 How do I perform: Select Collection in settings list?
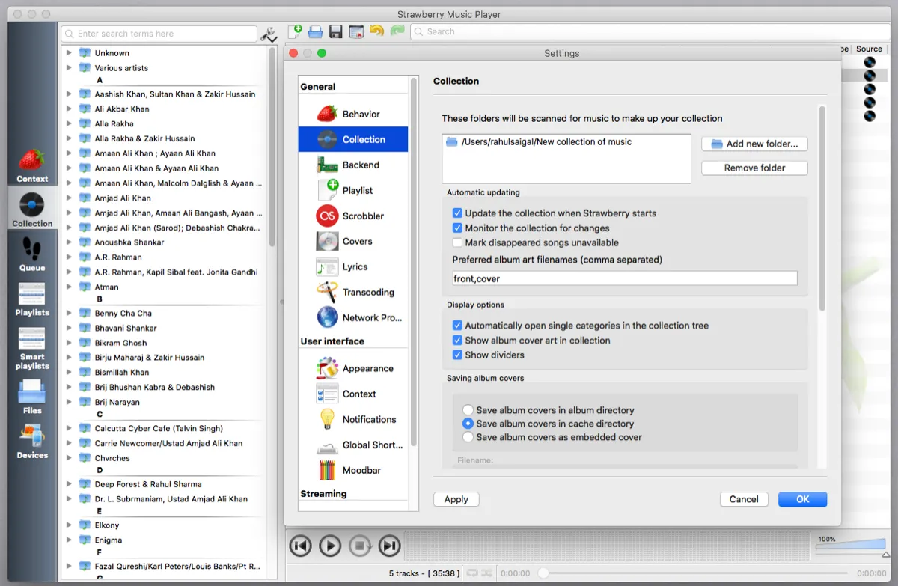[x=353, y=139]
